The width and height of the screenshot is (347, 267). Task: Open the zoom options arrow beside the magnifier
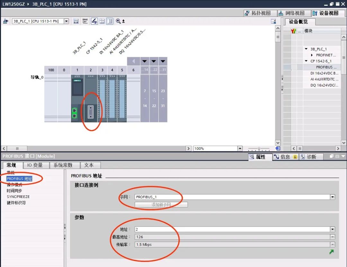[123, 21]
